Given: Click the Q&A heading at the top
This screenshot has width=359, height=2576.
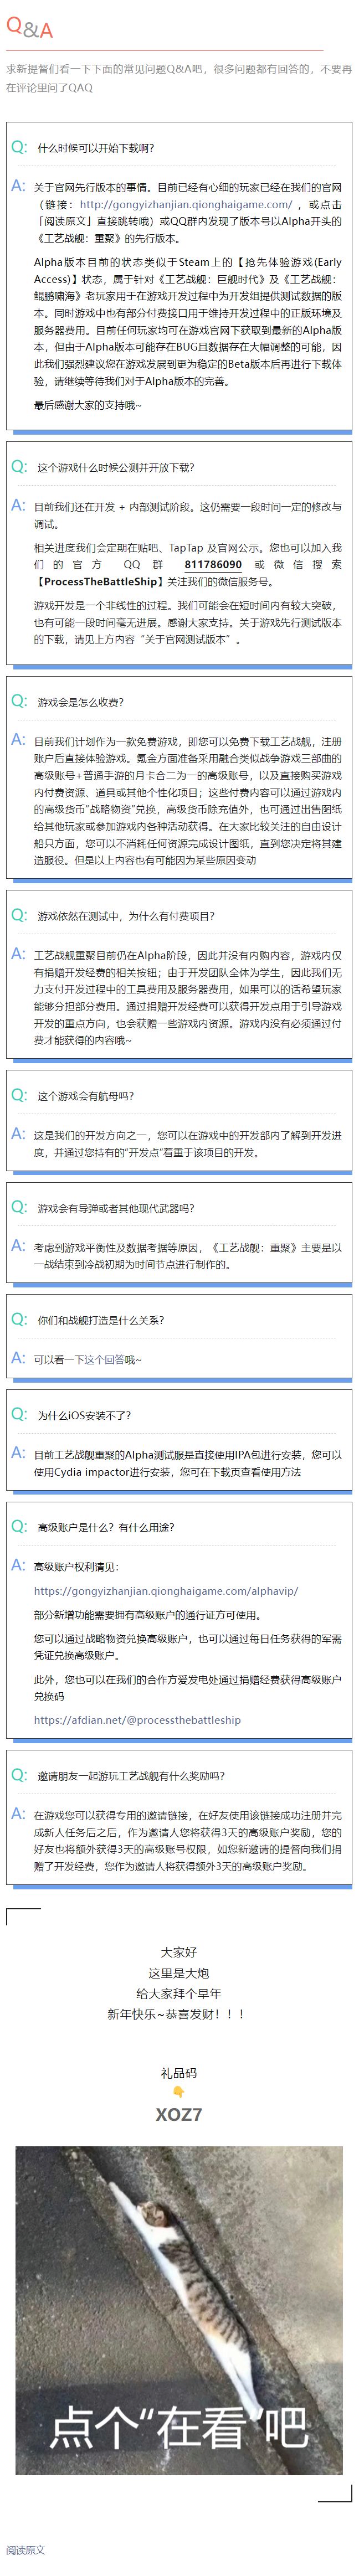Looking at the screenshot, I should coord(29,29).
